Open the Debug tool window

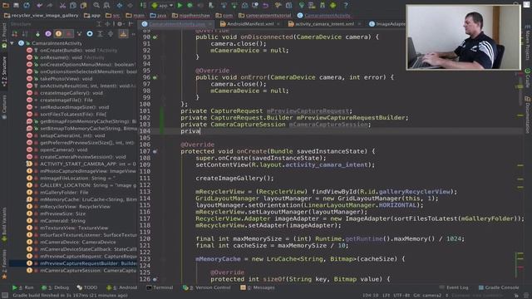tap(55, 287)
